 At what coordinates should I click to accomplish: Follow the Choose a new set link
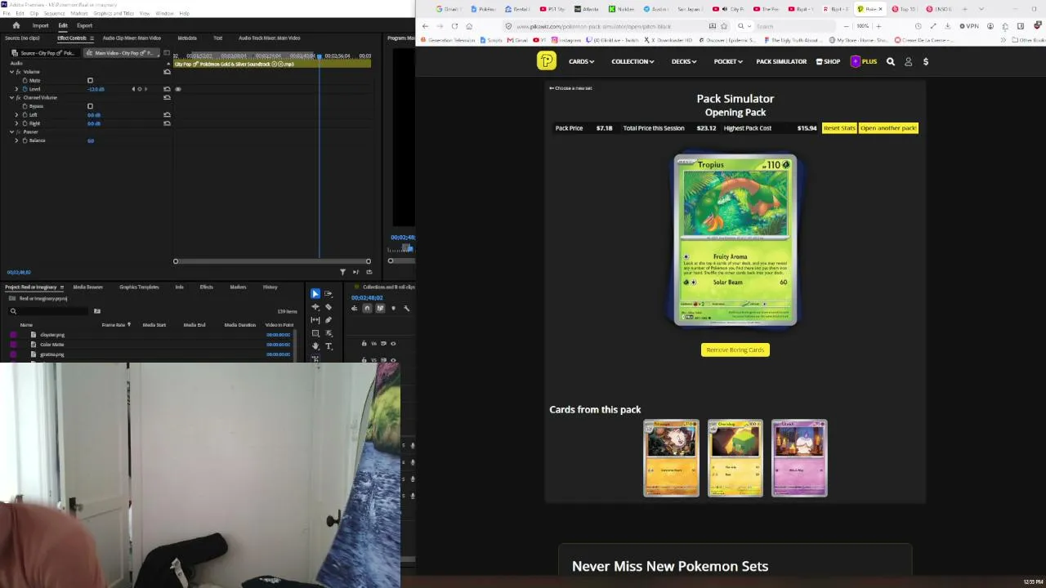tap(570, 88)
